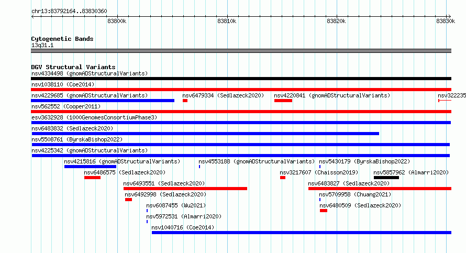Open the nsv6483832 (Sedlazeck2020) label
This screenshot has height=253, width=466.
[72, 128]
